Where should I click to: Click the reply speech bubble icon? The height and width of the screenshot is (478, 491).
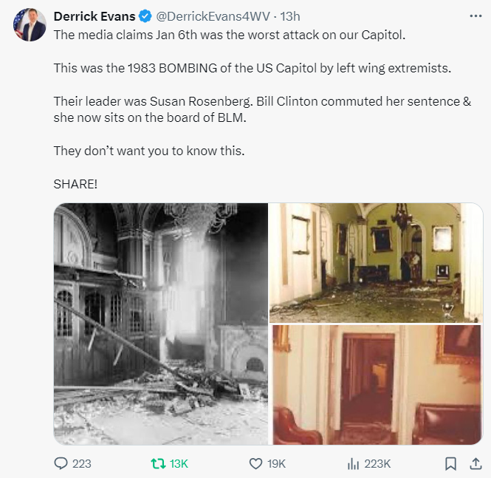coord(61,464)
